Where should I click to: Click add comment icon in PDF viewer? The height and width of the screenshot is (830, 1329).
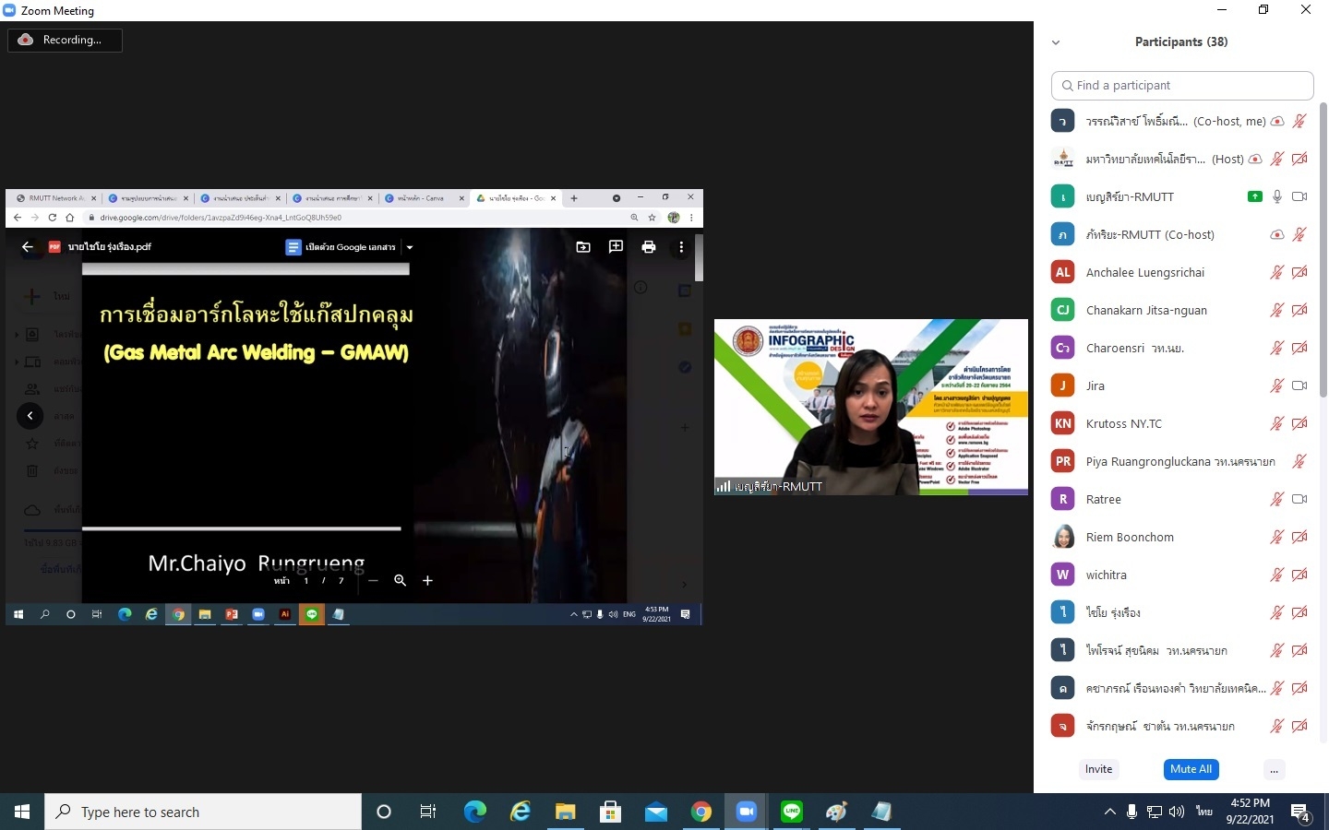pyautogui.click(x=616, y=246)
